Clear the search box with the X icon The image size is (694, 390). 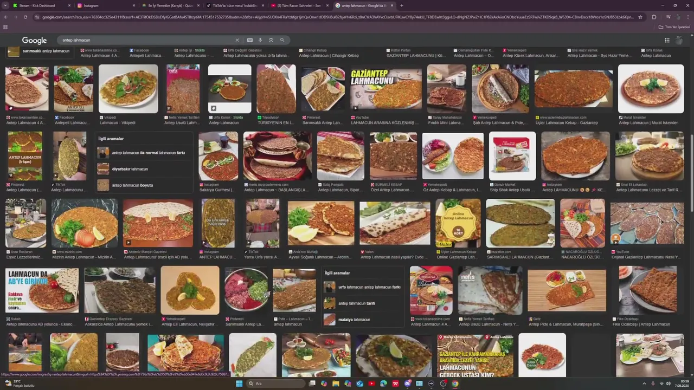click(x=237, y=40)
